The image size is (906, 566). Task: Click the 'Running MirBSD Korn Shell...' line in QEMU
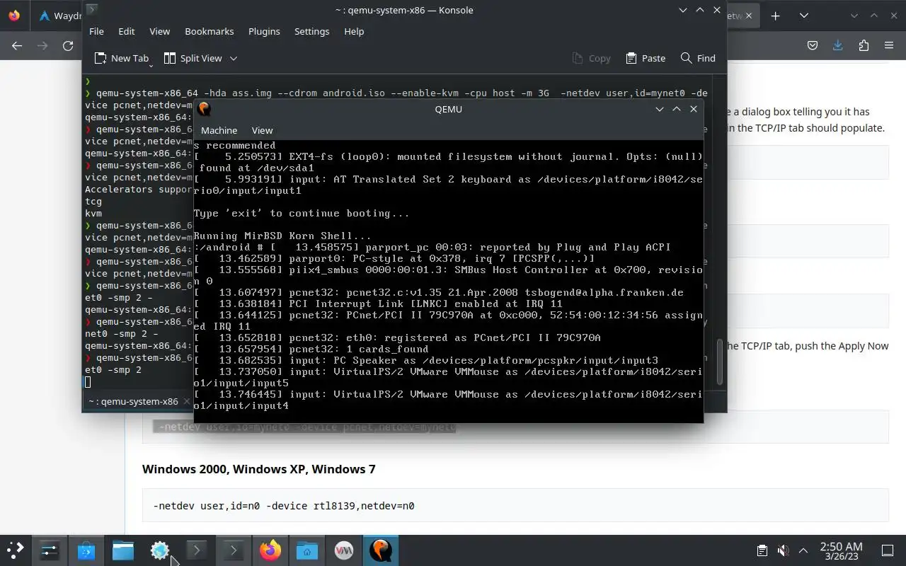pos(282,236)
